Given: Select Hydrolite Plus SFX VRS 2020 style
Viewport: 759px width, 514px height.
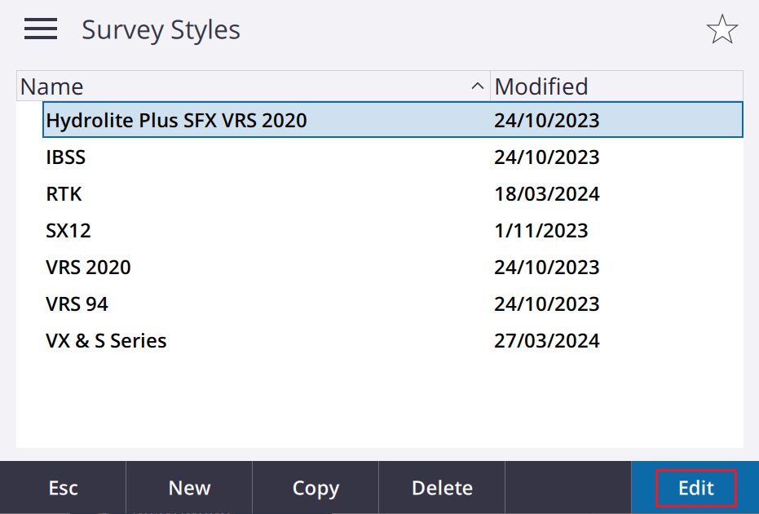Looking at the screenshot, I should 393,120.
